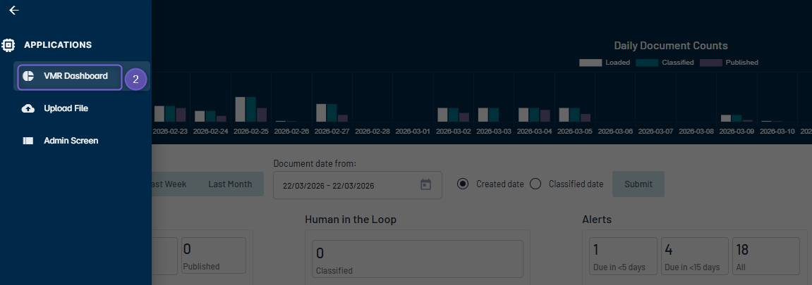Toggle the Published legend swatch
The height and width of the screenshot is (285, 812).
point(710,63)
